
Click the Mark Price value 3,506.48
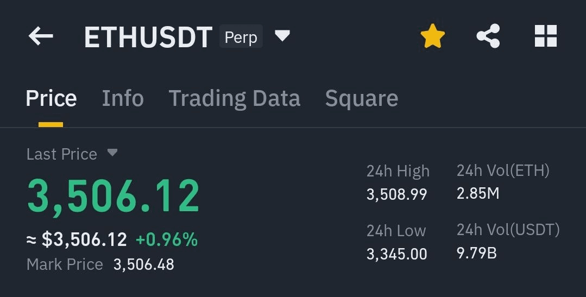143,264
